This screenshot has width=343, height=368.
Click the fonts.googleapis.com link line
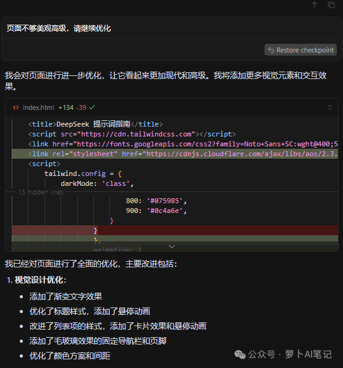point(183,144)
